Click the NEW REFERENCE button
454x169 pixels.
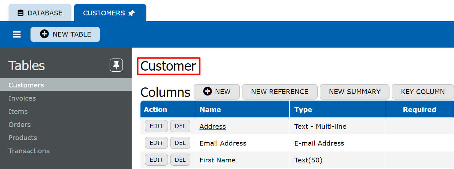tap(280, 92)
